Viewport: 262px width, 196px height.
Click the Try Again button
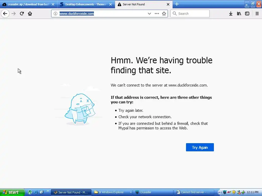pyautogui.click(x=200, y=147)
